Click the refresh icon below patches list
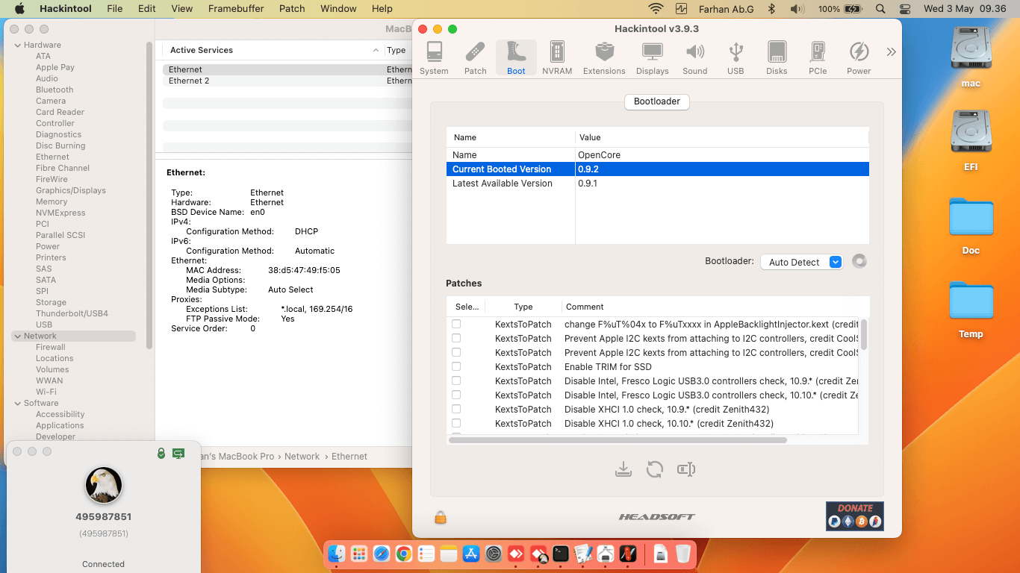The image size is (1020, 573). coord(655,469)
